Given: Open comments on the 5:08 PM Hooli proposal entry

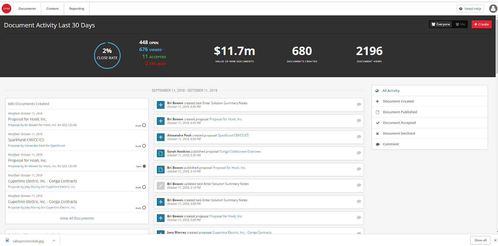Looking at the screenshot, I should [359, 218].
